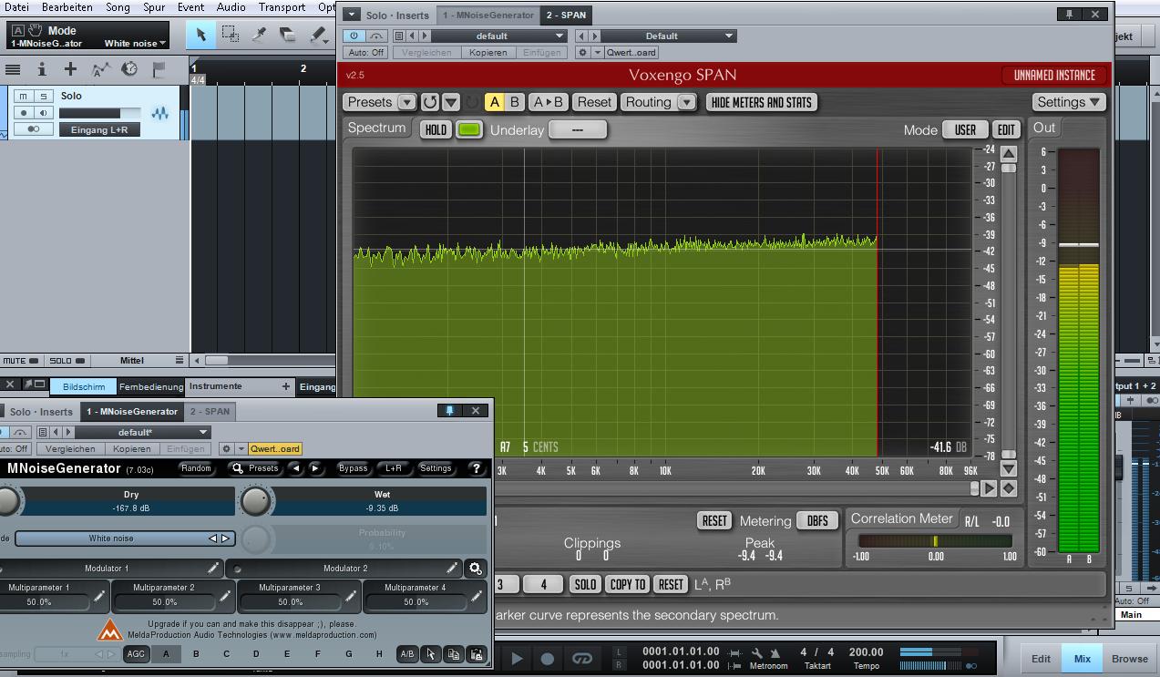The height and width of the screenshot is (677, 1160).
Task: Toggle power on the SPAN insert
Action: point(354,36)
